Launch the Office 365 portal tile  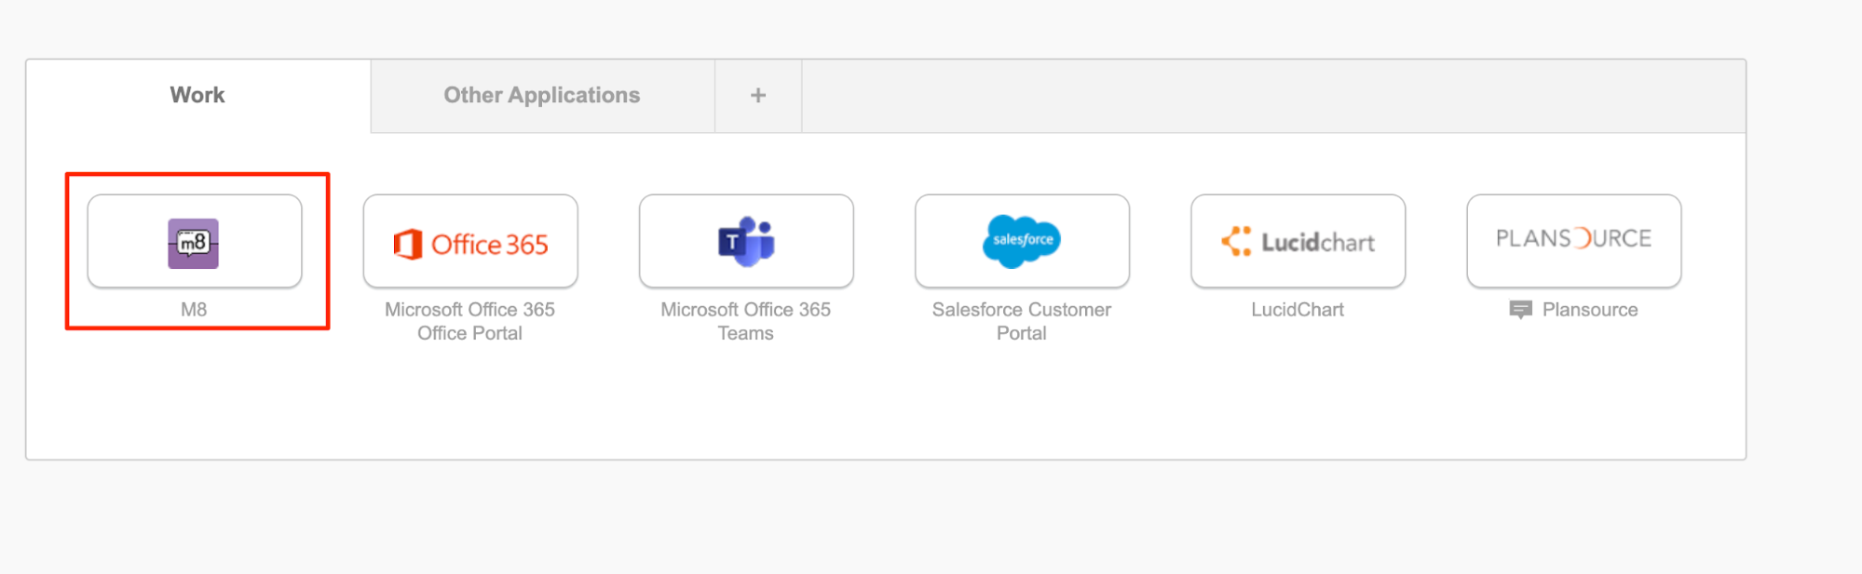pyautogui.click(x=470, y=241)
